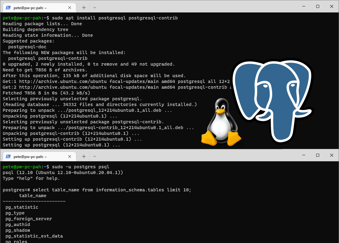Open the bottom terminal profile dropdown
Image resolution: width=339 pixels, height=243 pixels.
(95, 157)
